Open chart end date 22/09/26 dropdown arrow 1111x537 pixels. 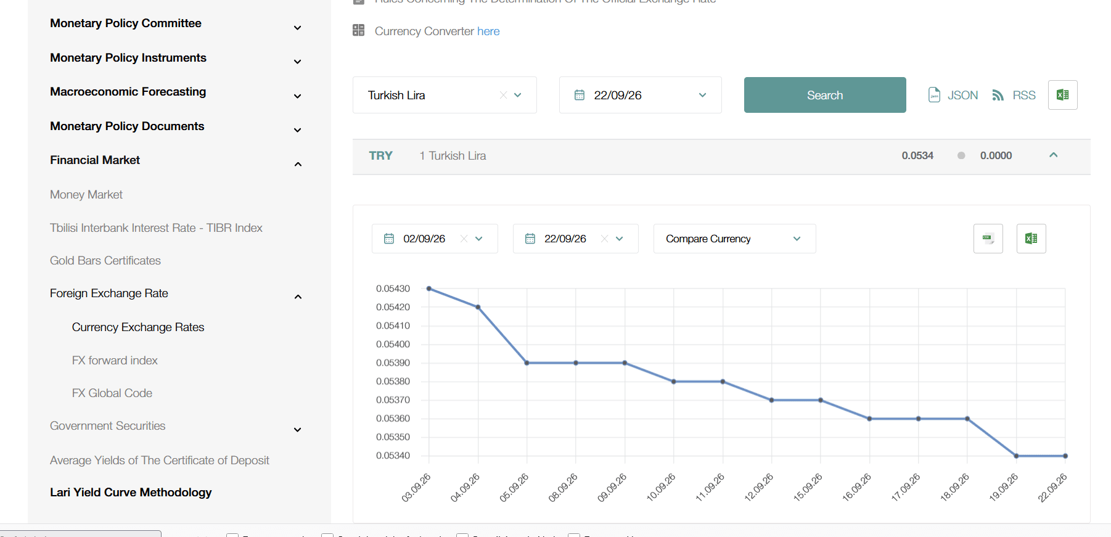(620, 239)
